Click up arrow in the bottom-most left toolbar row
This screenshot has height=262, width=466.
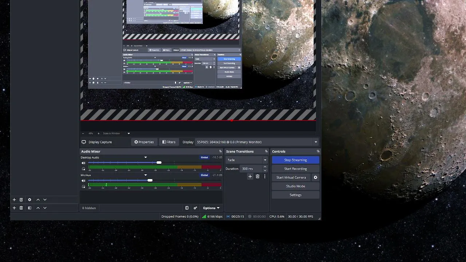tap(38, 208)
